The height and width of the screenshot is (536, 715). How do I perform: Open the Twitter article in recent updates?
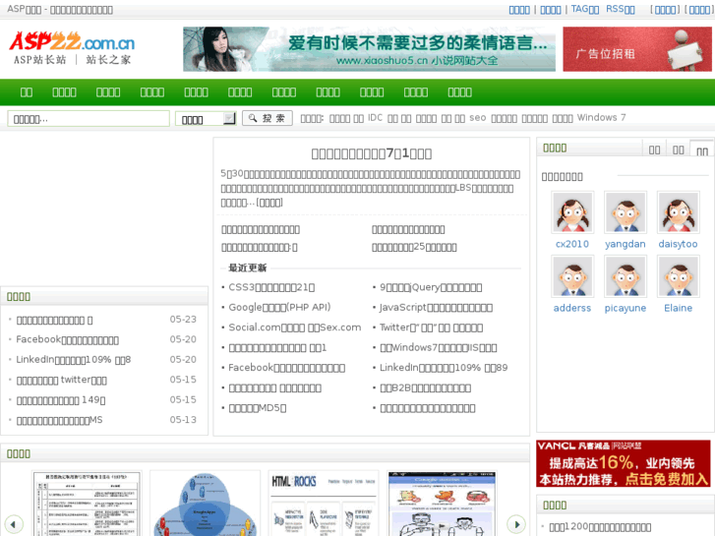coord(431,328)
